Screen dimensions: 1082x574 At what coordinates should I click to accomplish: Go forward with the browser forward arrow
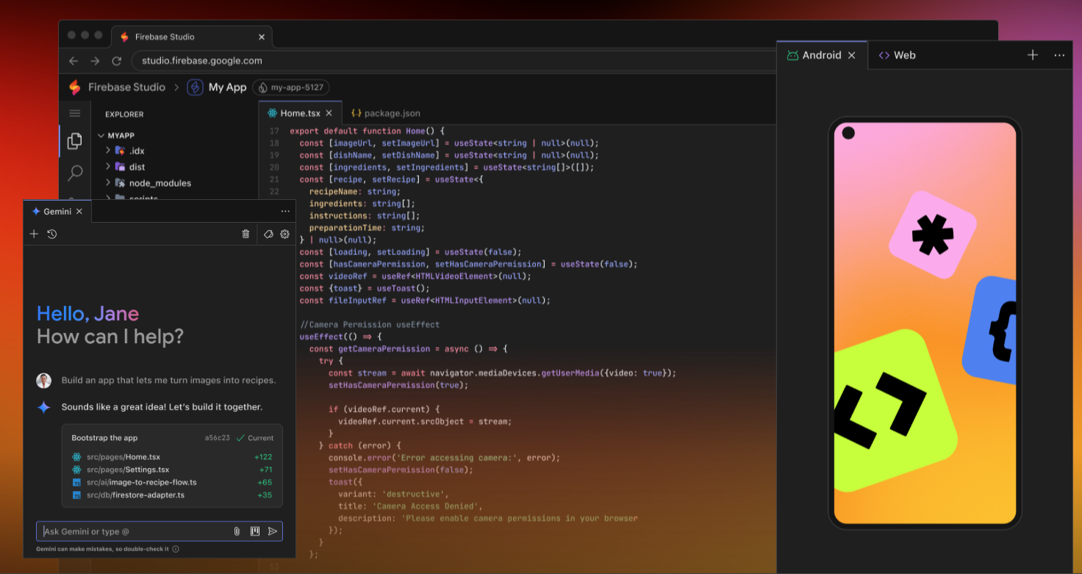pos(94,61)
